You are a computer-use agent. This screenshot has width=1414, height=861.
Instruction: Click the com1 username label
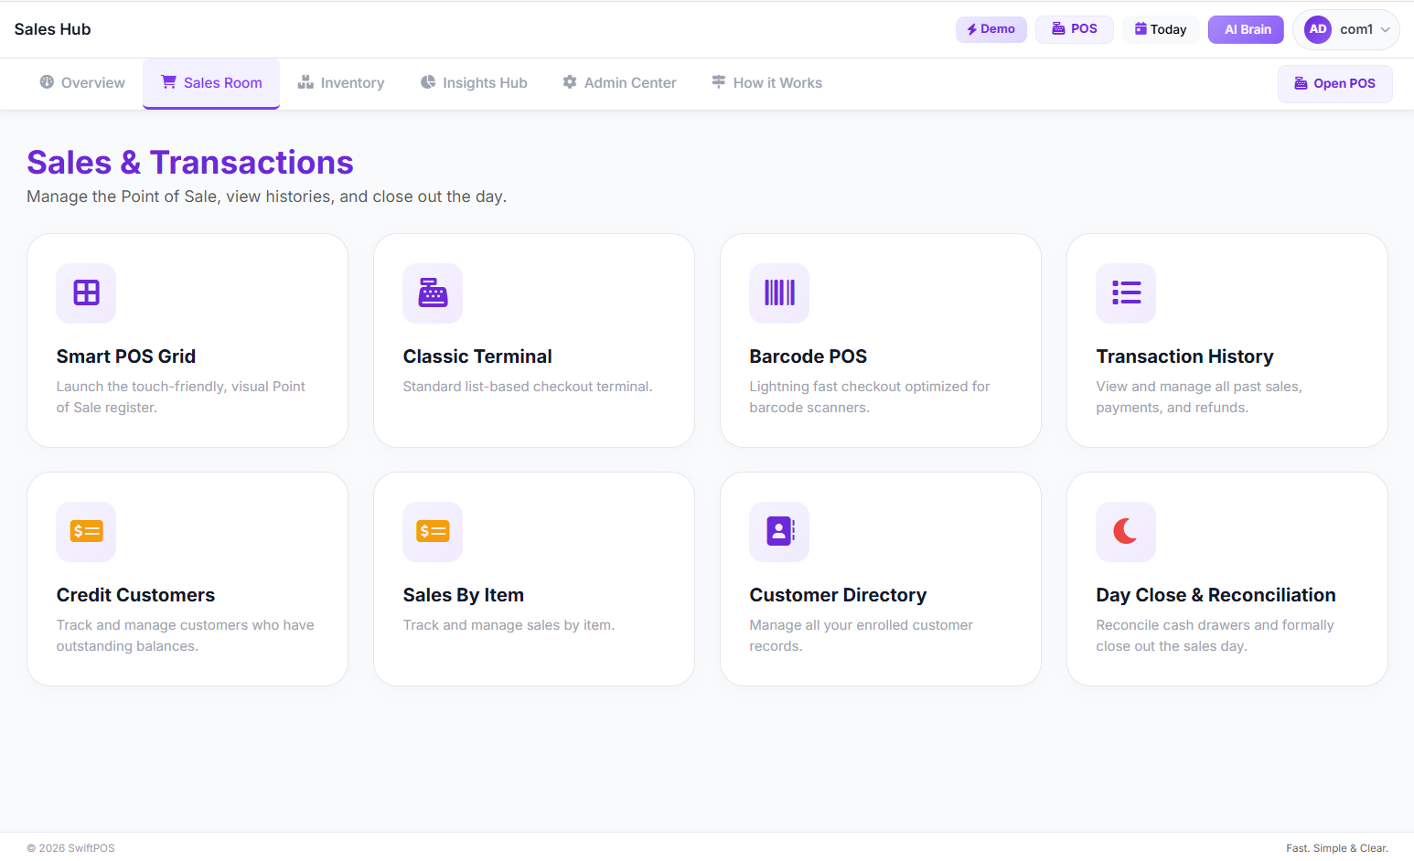(x=1356, y=29)
